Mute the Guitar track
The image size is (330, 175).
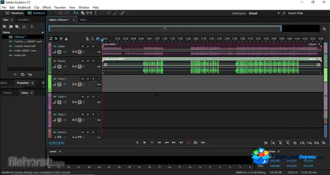pyautogui.click(x=83, y=46)
